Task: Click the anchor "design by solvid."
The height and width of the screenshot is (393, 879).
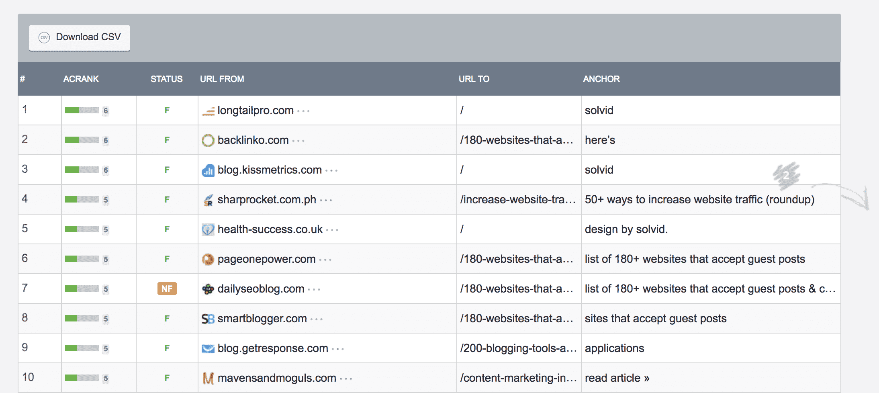Action: click(626, 229)
